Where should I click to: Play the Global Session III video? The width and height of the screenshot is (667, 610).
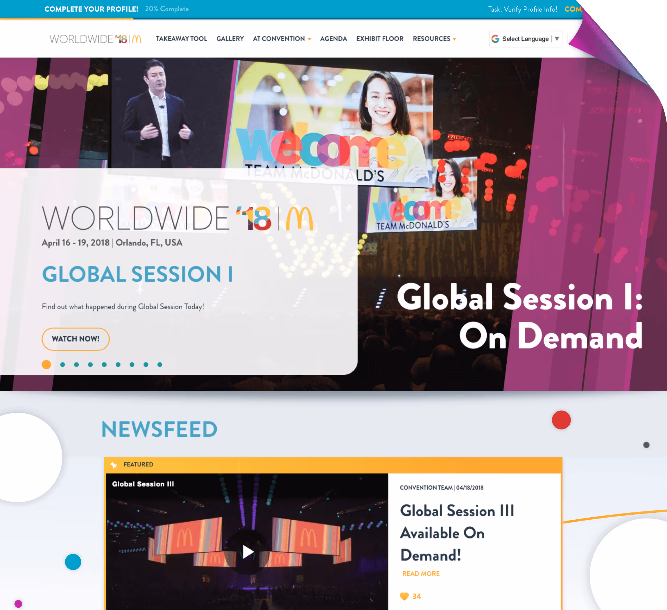[x=248, y=552]
